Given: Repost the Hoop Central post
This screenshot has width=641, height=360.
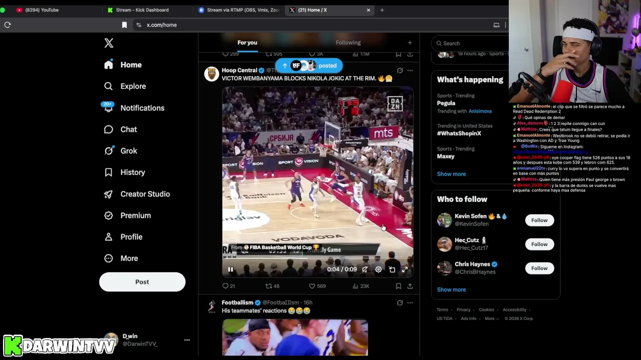Looking at the screenshot, I should click(272, 286).
